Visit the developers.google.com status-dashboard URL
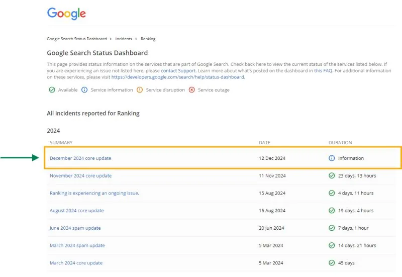Image resolution: width=402 pixels, height=277 pixels. tap(178, 77)
